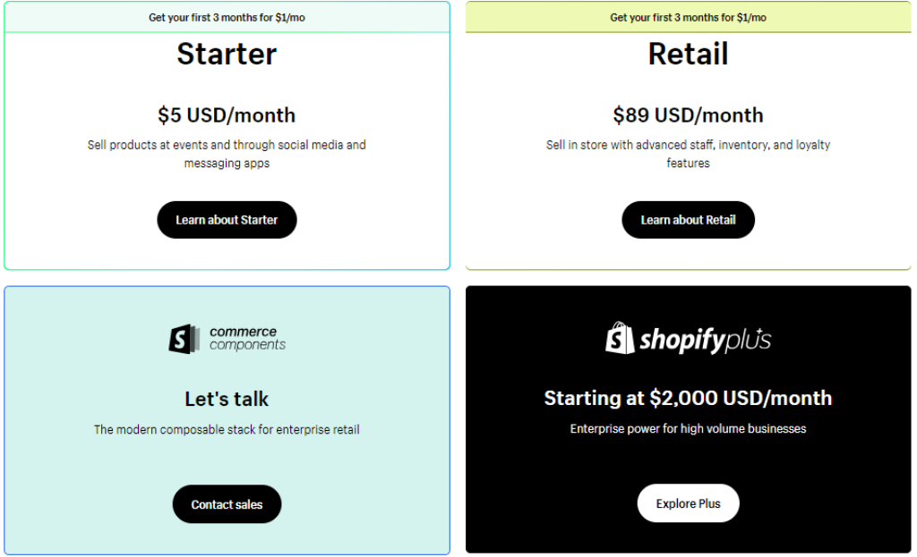This screenshot has width=917, height=557.
Task: Open Learn about Retail
Action: point(688,220)
